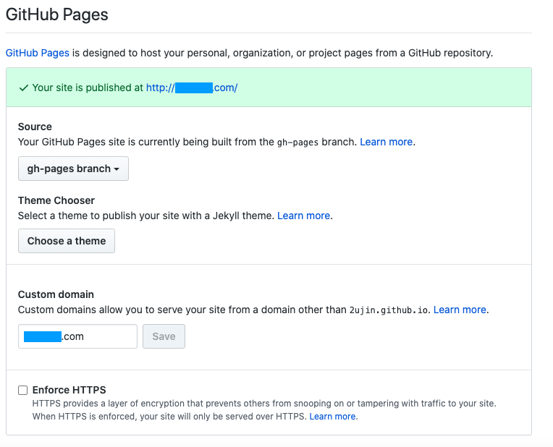The image size is (553, 447).
Task: Open Learn more about Jekyll themes
Action: click(304, 216)
